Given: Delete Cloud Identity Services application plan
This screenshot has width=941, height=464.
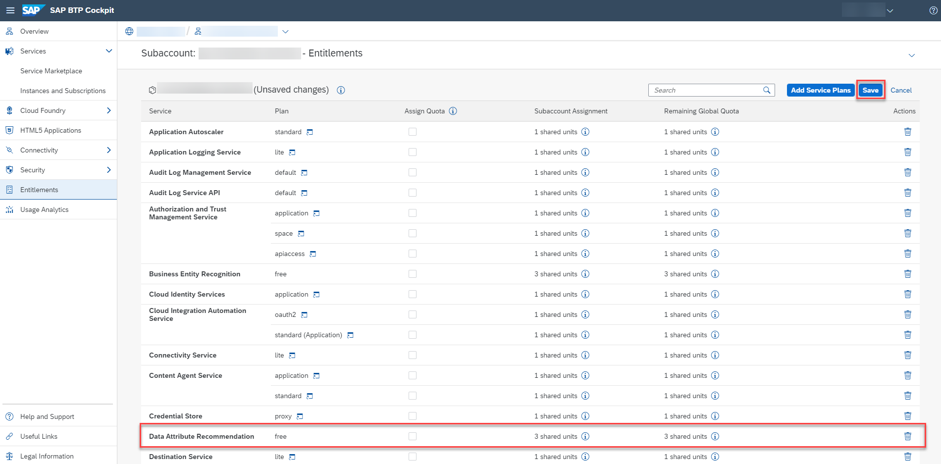Looking at the screenshot, I should click(908, 294).
